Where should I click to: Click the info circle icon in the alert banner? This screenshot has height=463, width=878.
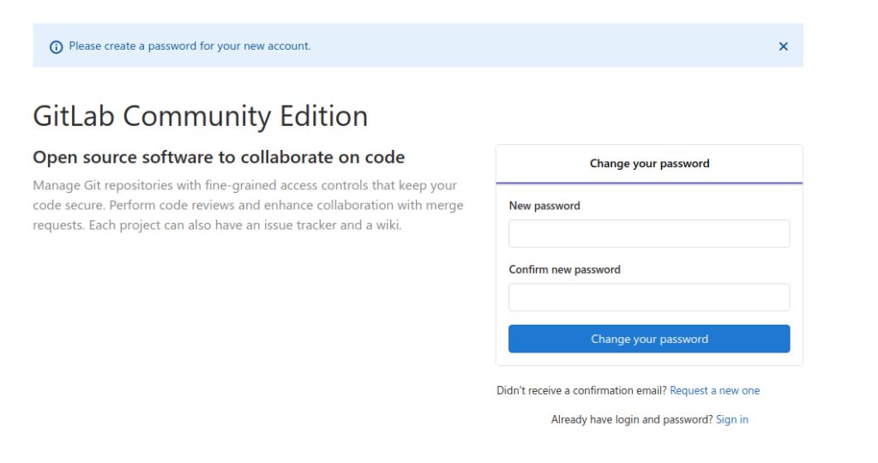56,47
